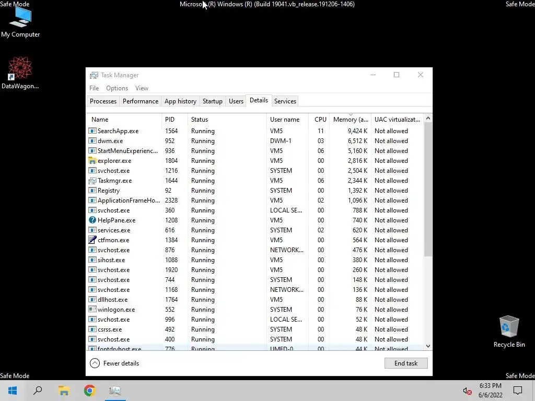Sort by the Status column header
Viewport: 535px width, 401px height.
(227, 120)
